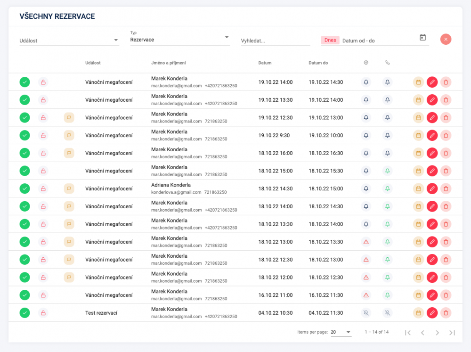The height and width of the screenshot is (352, 471).
Task: Delete the reservation starting 18.10.22 12:00
Action: point(446,277)
